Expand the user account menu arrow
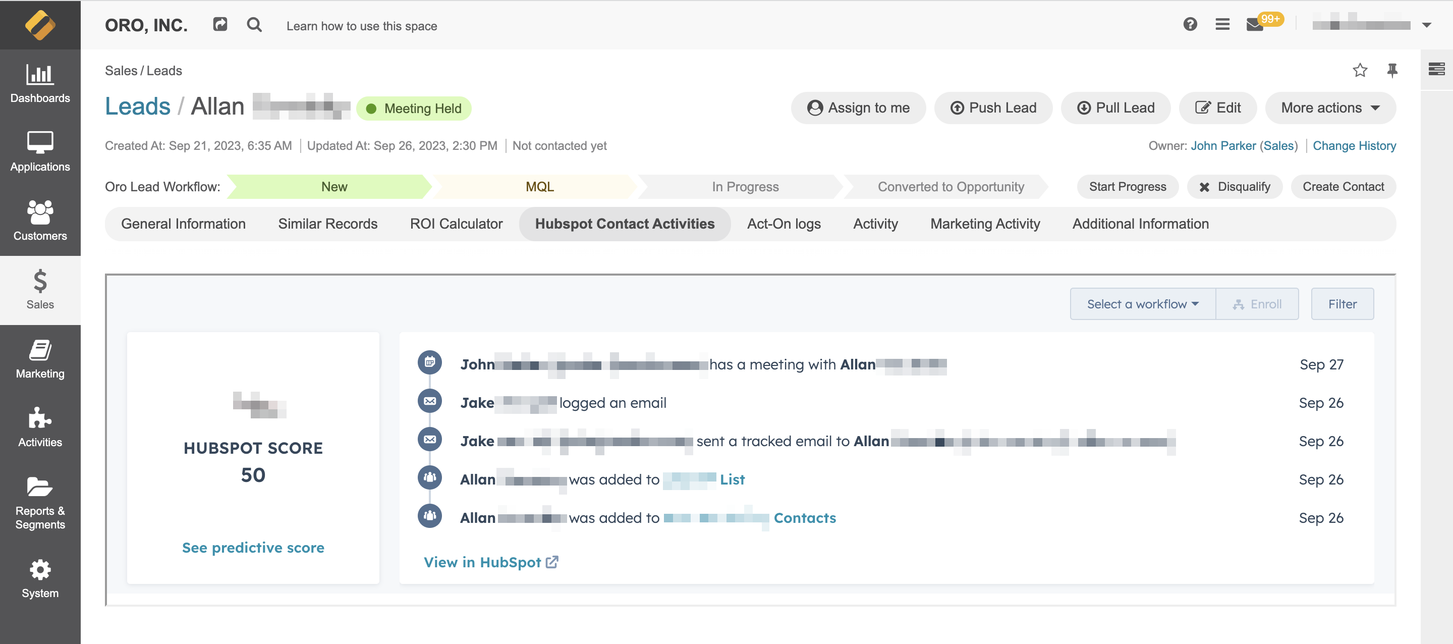The width and height of the screenshot is (1453, 644). point(1426,25)
